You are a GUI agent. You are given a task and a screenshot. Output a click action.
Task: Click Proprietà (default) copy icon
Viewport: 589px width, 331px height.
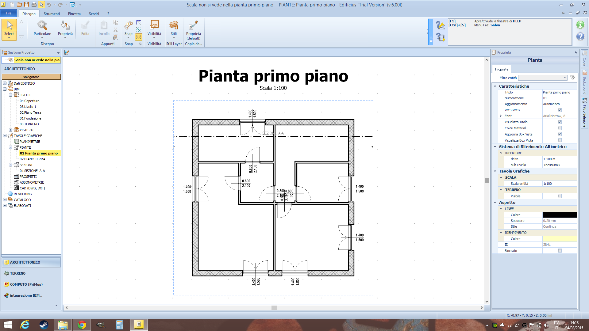tap(193, 25)
